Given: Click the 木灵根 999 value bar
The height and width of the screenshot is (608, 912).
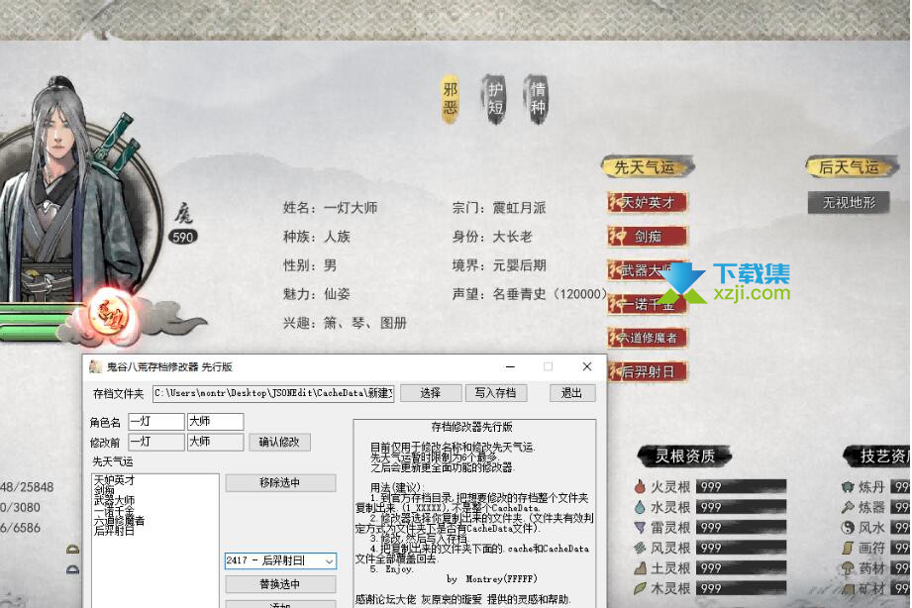Looking at the screenshot, I should pyautogui.click(x=741, y=589).
